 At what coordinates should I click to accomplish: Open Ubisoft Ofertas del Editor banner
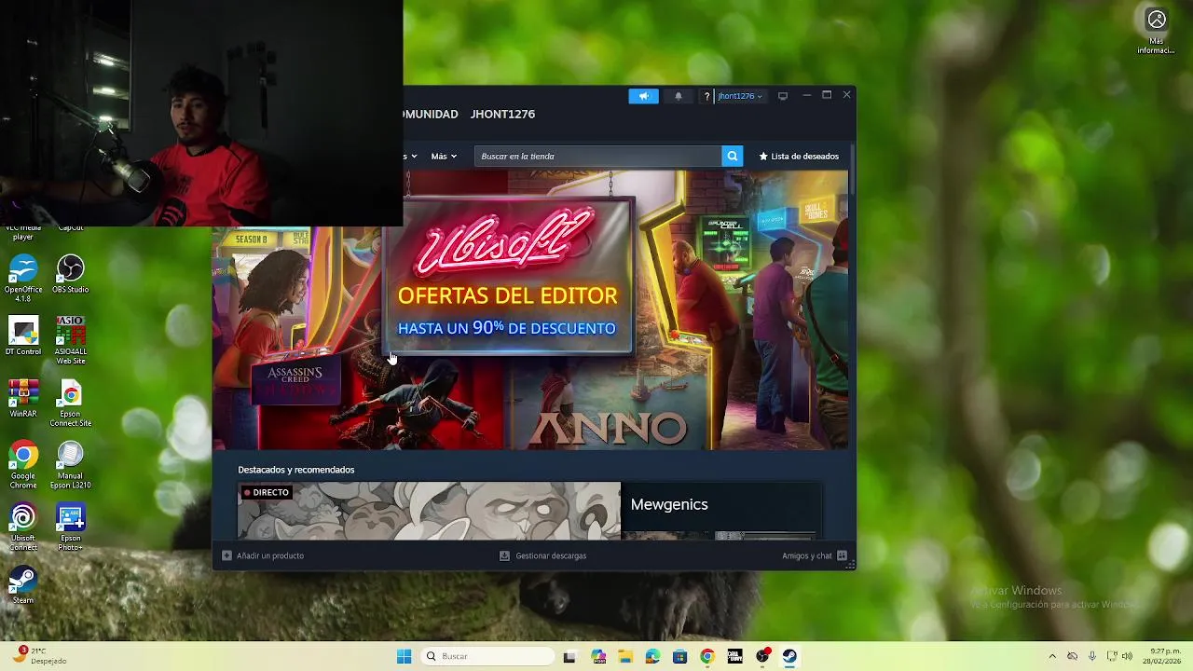(508, 278)
